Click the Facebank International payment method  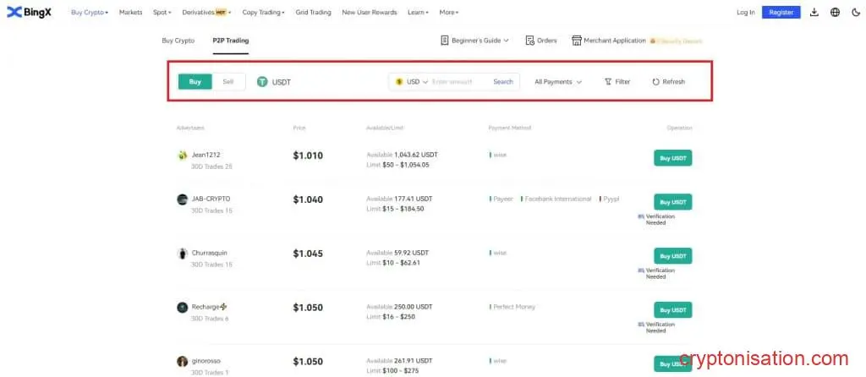[558, 199]
